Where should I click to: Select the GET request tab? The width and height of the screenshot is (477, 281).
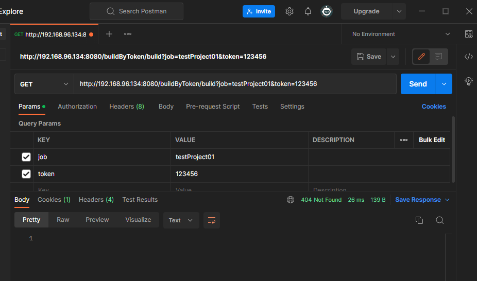click(54, 34)
